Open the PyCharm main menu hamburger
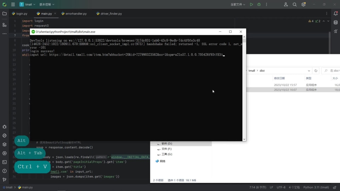 coord(13,4)
